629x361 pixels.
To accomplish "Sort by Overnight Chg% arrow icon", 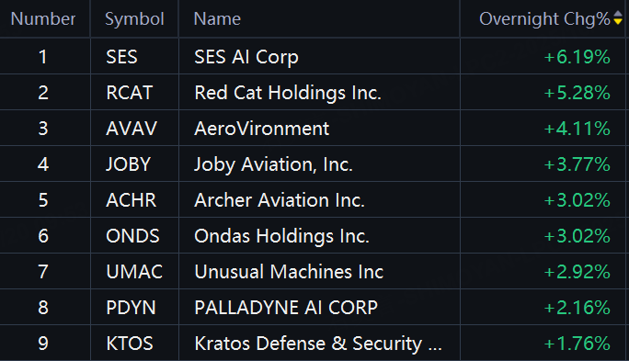I will 618,18.
